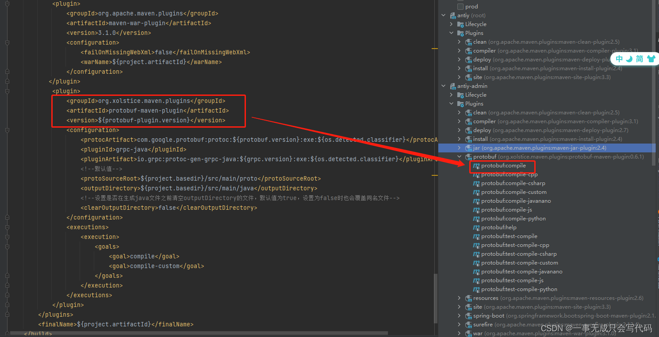Click the jar plugin icon
This screenshot has width=659, height=337.
469,148
